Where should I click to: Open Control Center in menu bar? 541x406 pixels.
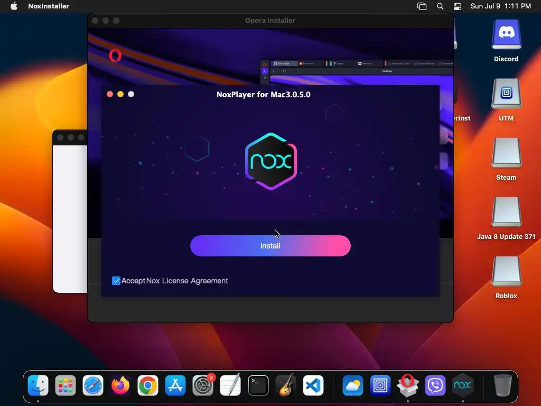tap(457, 6)
